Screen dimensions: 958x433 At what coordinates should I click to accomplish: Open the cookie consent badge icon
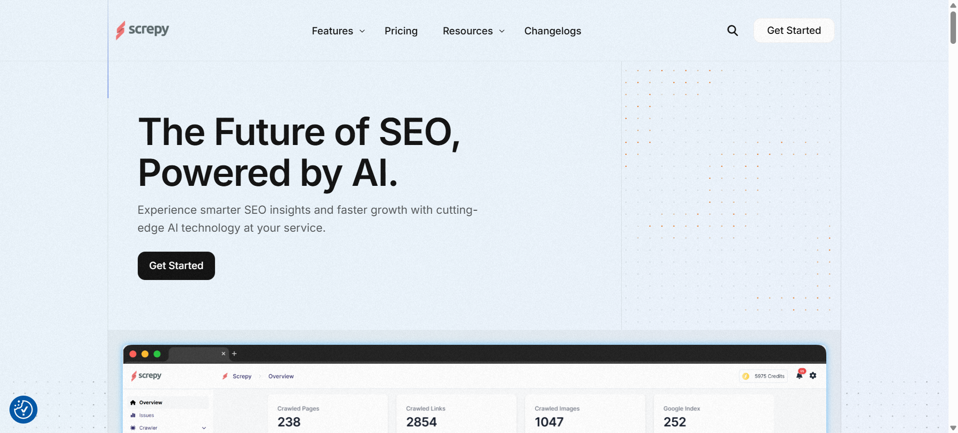pos(23,410)
